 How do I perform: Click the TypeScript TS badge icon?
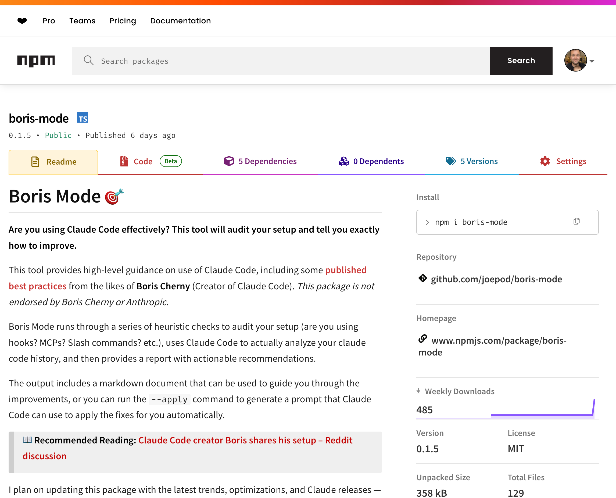click(x=83, y=118)
